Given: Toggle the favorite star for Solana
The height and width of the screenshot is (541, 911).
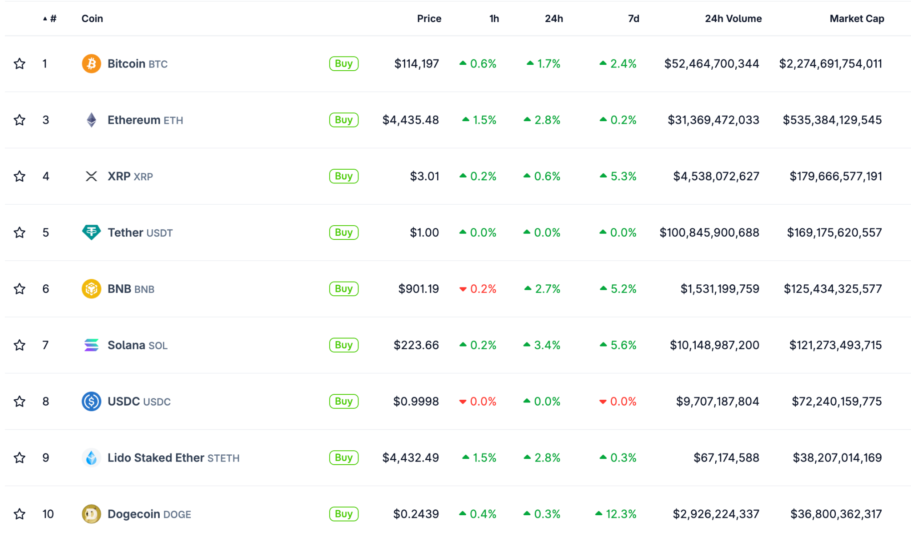Looking at the screenshot, I should 20,345.
